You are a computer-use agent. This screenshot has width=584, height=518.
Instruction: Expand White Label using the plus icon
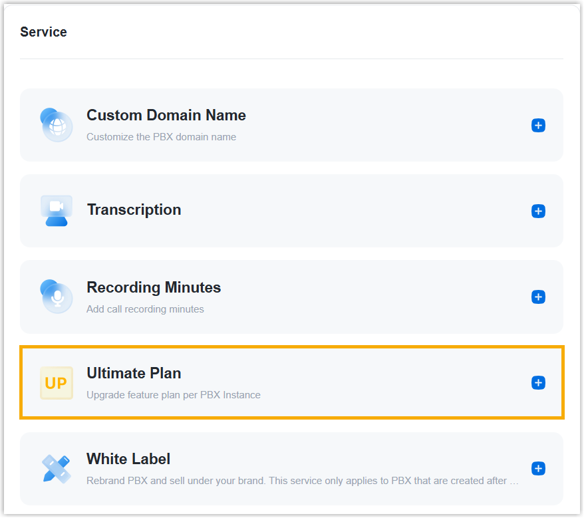point(538,469)
